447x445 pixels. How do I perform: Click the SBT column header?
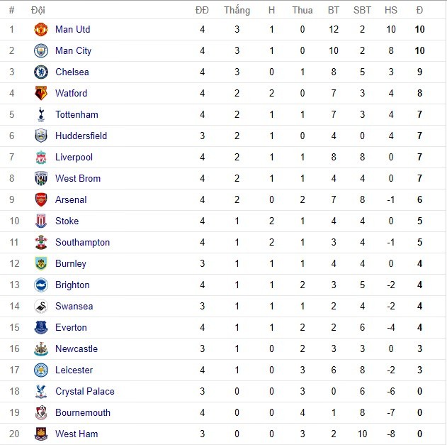point(362,10)
